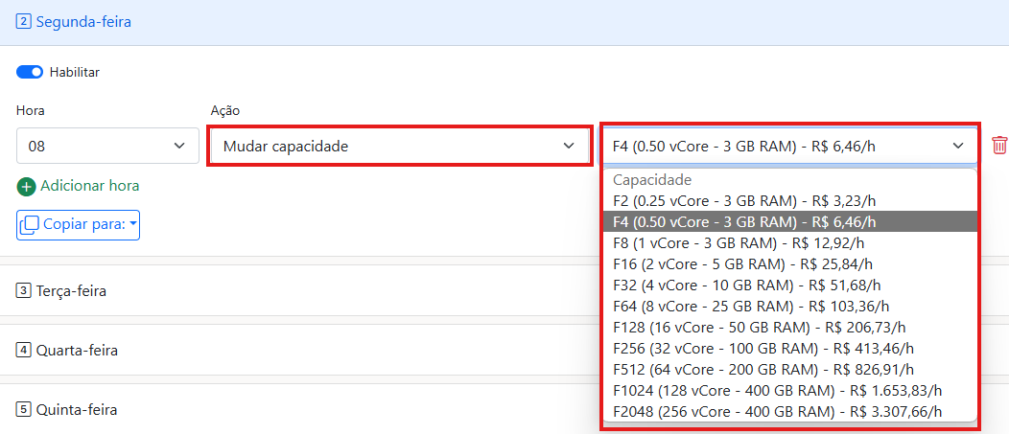Open the Ação dropdown Mudar capacidade
This screenshot has width=1009, height=434.
(398, 147)
